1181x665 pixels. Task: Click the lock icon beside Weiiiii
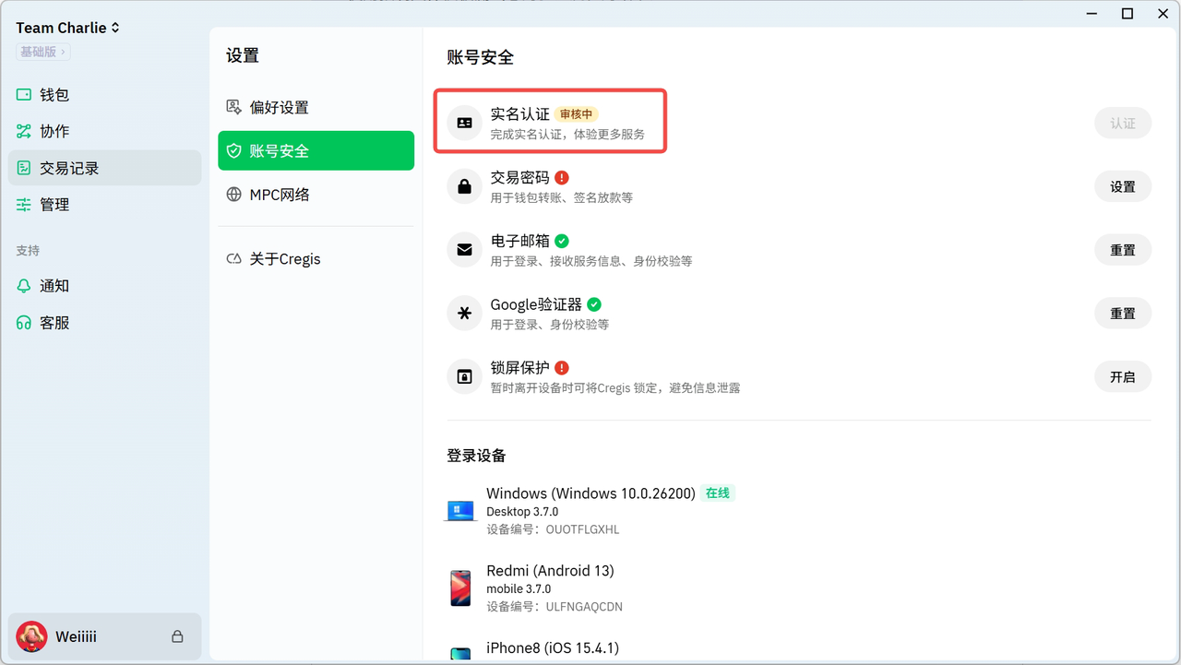[177, 636]
